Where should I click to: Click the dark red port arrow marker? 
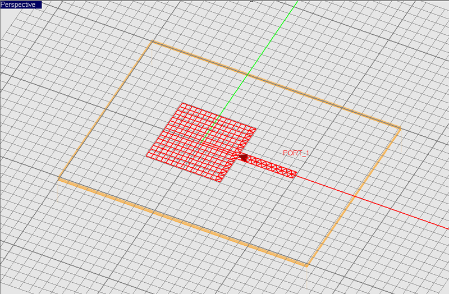tap(244, 158)
